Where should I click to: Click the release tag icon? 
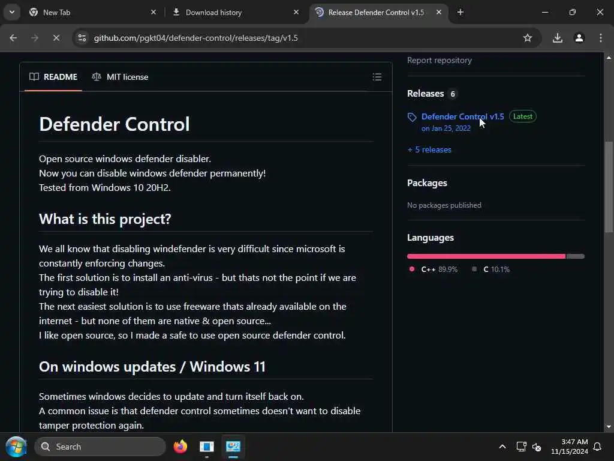point(412,117)
